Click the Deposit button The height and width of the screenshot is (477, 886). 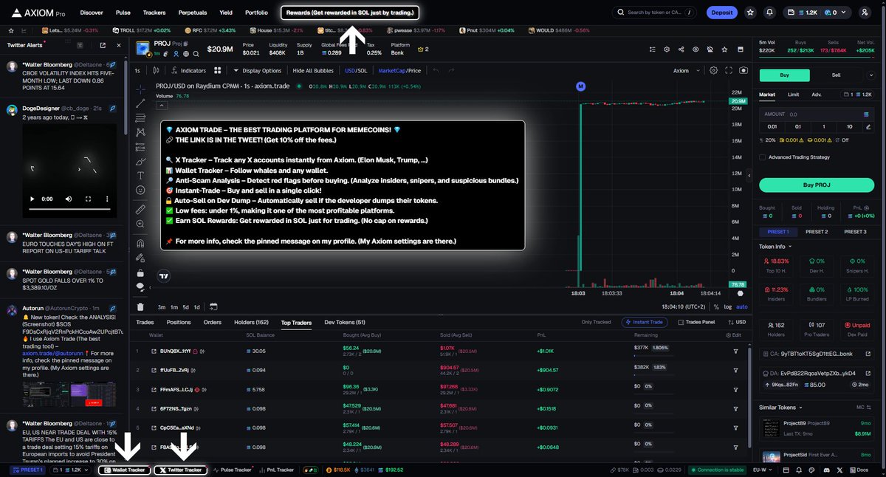pyautogui.click(x=721, y=13)
